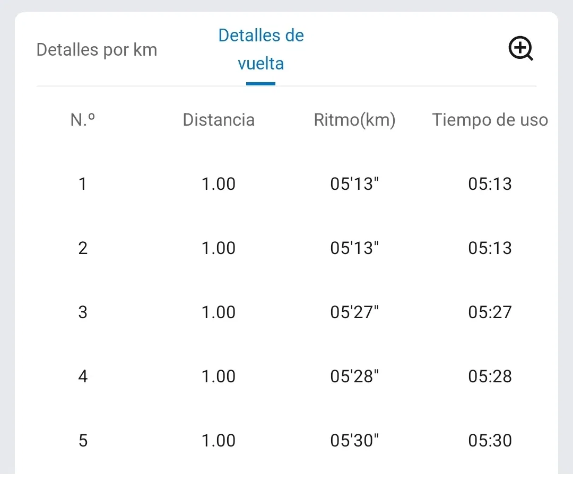Viewport: 573px width, 482px height.
Task: Click lap 5 pace 05'30"
Action: pyautogui.click(x=354, y=441)
